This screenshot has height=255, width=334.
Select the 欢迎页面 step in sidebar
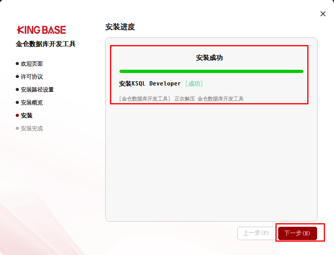click(32, 64)
